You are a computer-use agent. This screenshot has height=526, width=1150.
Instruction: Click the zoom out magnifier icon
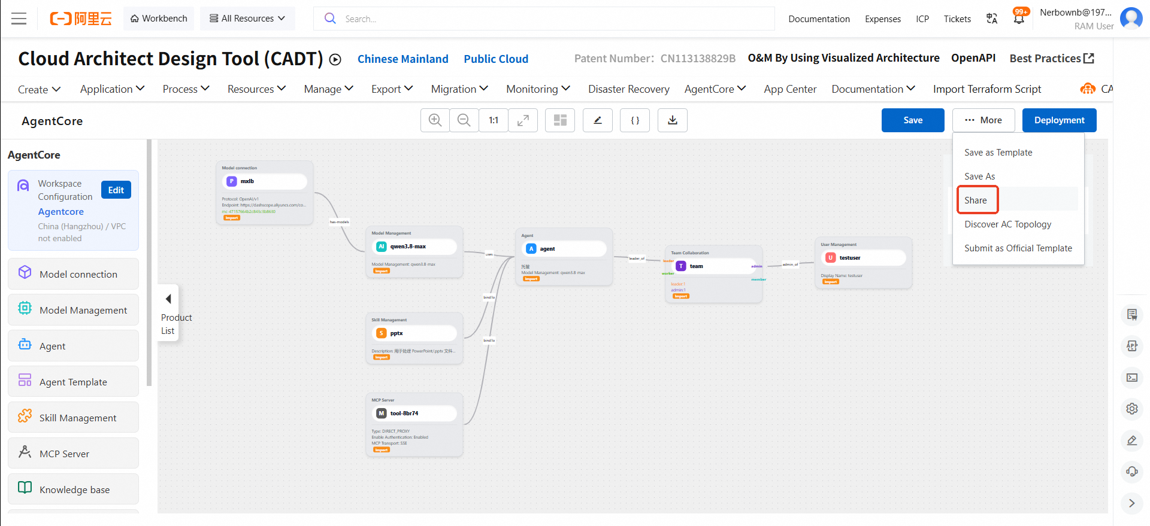(x=464, y=120)
